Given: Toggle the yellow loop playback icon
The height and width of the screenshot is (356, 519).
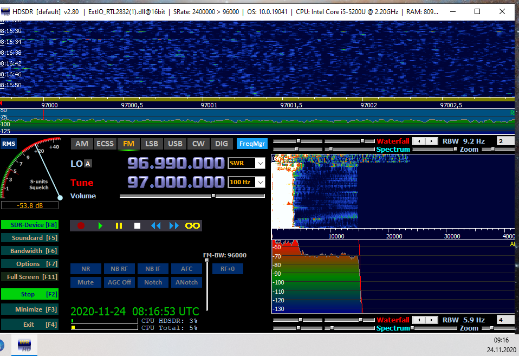Looking at the screenshot, I should (192, 226).
